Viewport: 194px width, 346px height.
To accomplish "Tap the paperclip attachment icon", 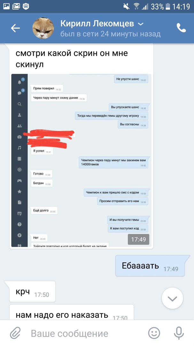I will (x=15, y=333).
